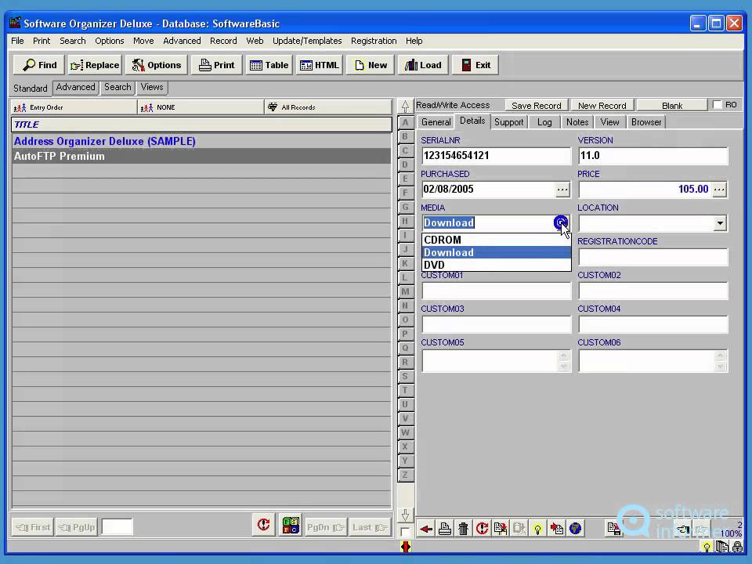Click the red left arrow icon in record toolbar
Viewport: 752px width, 564px height.
coord(426,529)
